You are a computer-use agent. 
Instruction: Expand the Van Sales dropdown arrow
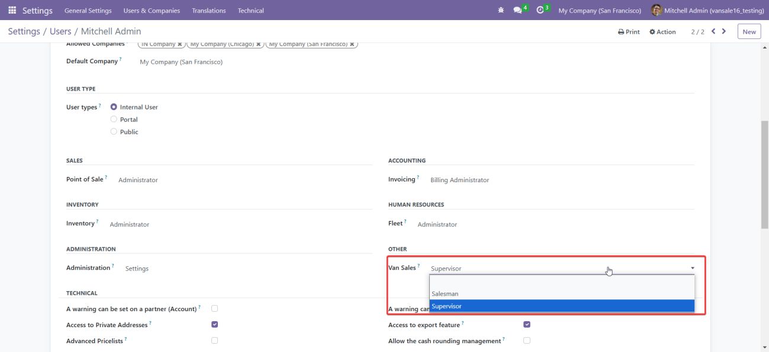point(693,269)
